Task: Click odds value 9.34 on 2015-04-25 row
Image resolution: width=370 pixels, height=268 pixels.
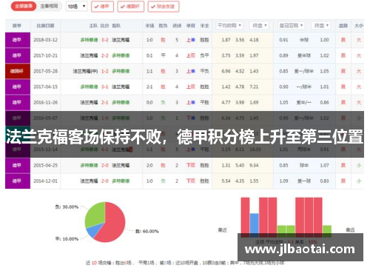Action: tap(254, 165)
